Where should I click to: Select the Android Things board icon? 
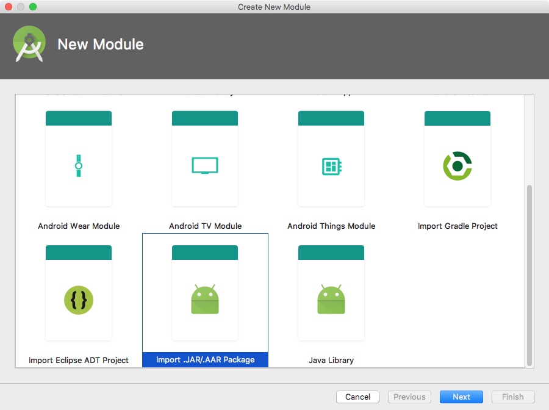tap(332, 167)
